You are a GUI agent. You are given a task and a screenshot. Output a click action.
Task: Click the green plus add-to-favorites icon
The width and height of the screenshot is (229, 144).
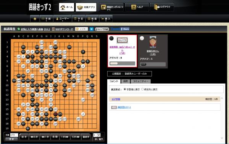click(x=19, y=29)
